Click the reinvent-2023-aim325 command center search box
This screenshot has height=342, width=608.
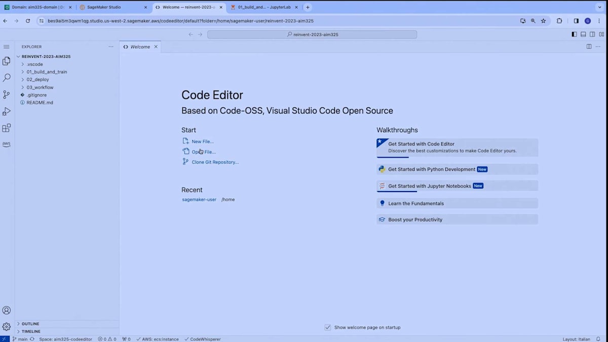[312, 34]
